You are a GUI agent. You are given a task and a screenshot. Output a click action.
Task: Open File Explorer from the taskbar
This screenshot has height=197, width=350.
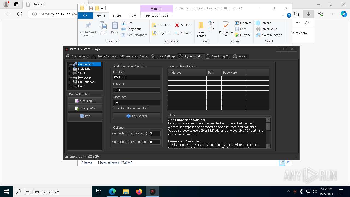(126, 192)
